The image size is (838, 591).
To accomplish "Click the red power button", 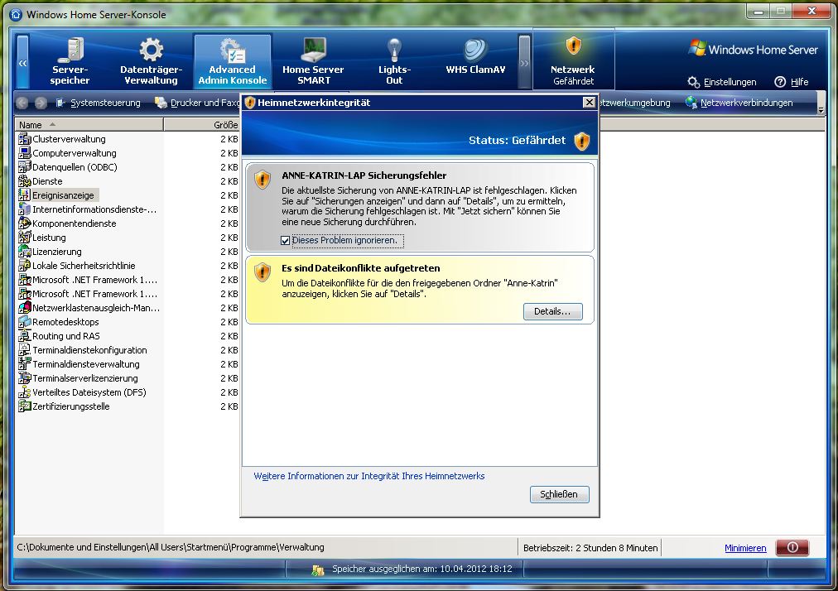I will point(792,547).
